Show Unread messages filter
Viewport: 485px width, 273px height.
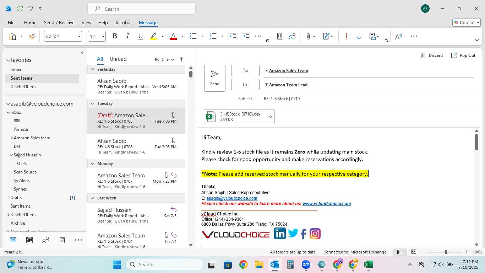click(118, 59)
